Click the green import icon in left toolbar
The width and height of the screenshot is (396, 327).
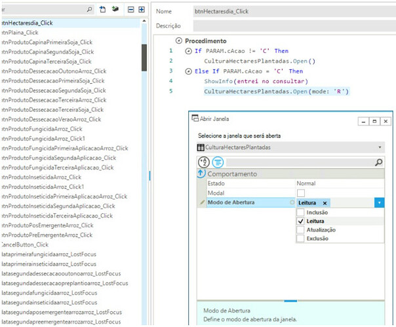click(x=115, y=10)
